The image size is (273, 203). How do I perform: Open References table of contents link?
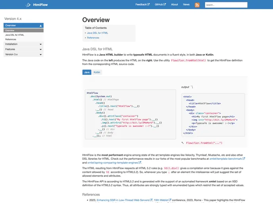[x=93, y=38]
